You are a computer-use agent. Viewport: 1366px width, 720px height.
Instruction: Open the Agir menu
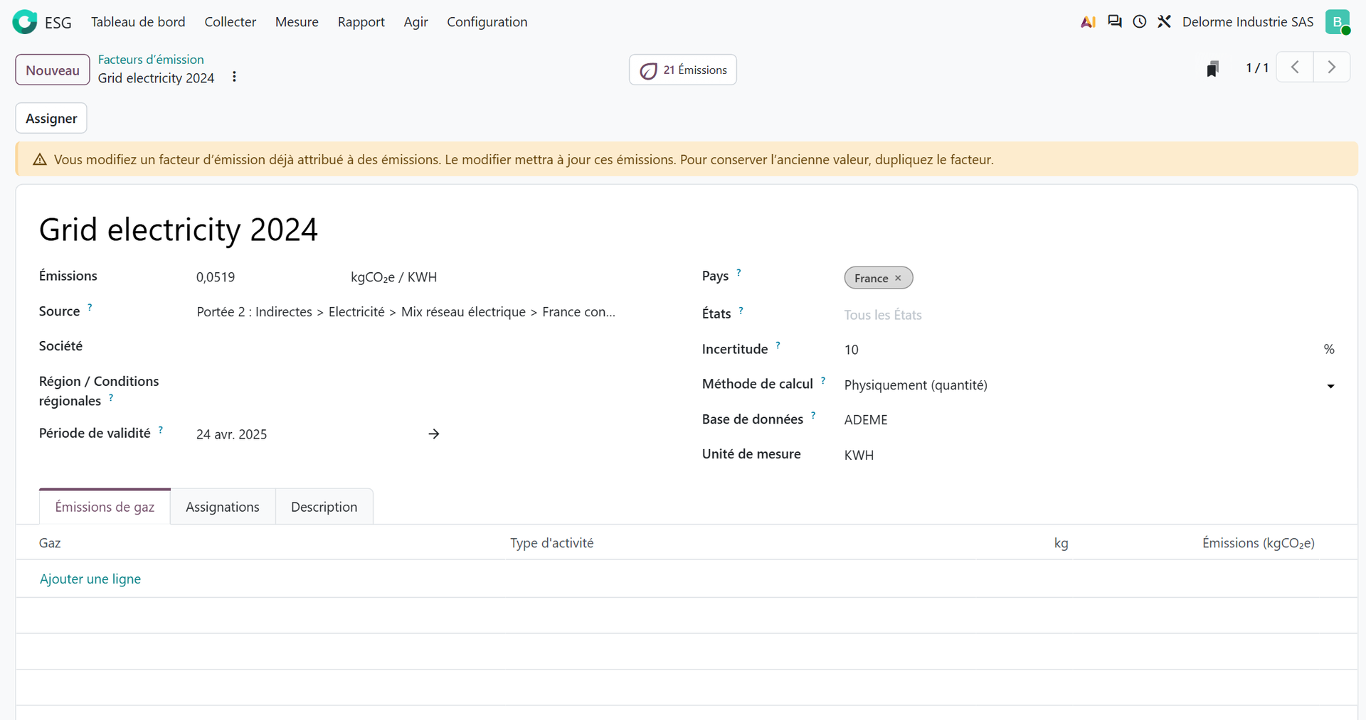pos(416,22)
